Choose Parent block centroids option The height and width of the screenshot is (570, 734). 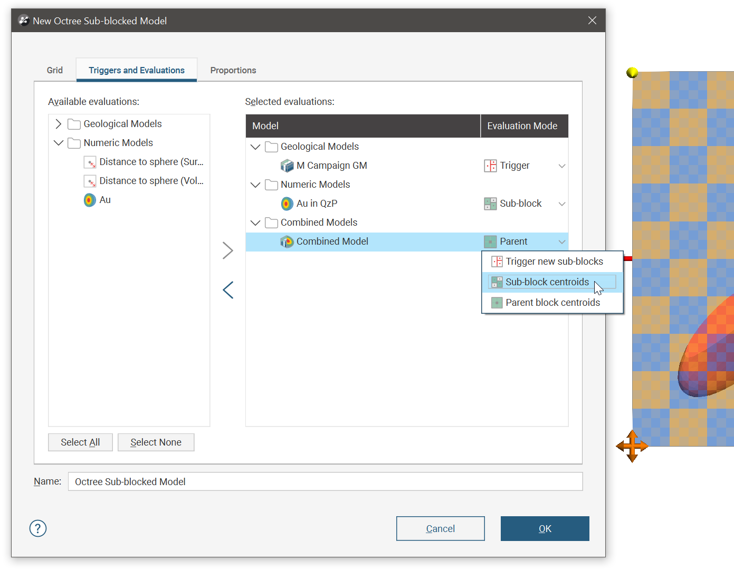click(552, 303)
